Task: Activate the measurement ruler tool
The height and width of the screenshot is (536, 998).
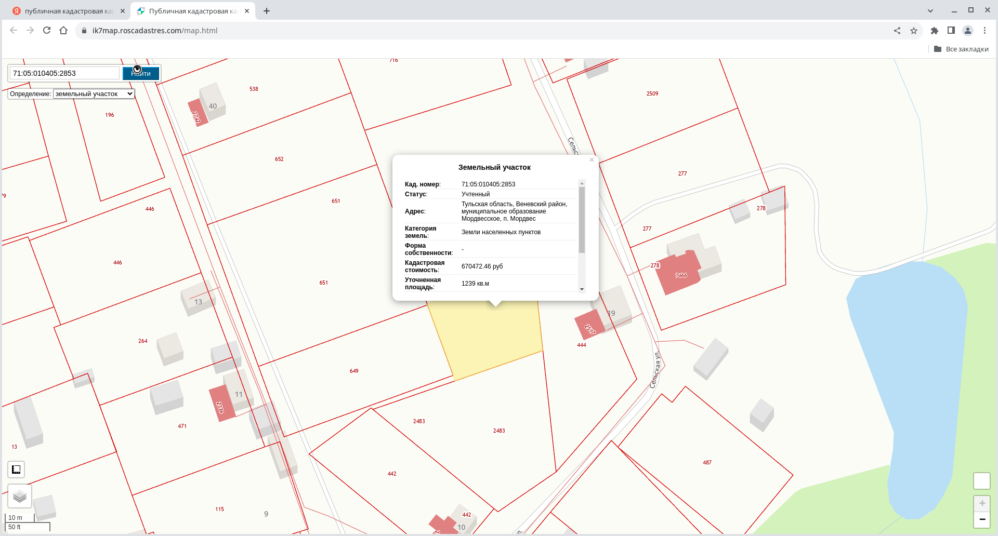Action: coord(16,470)
